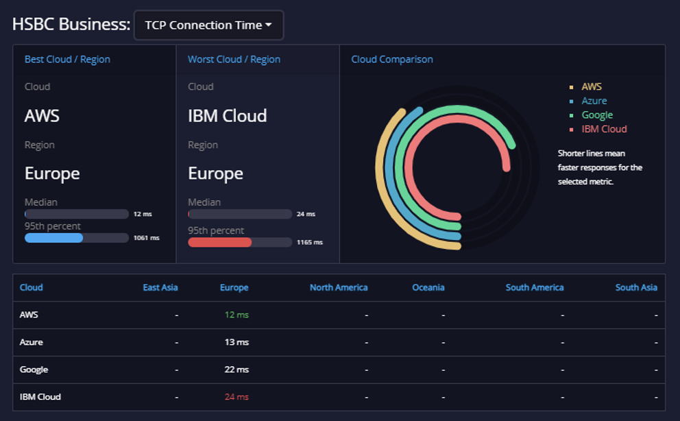Click the 1165 ms value label

(x=310, y=242)
